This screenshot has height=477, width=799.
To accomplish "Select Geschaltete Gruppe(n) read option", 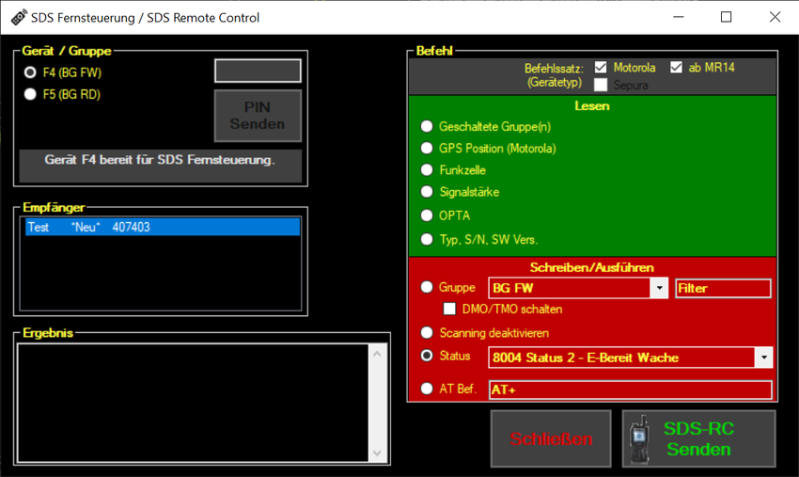I will (427, 126).
